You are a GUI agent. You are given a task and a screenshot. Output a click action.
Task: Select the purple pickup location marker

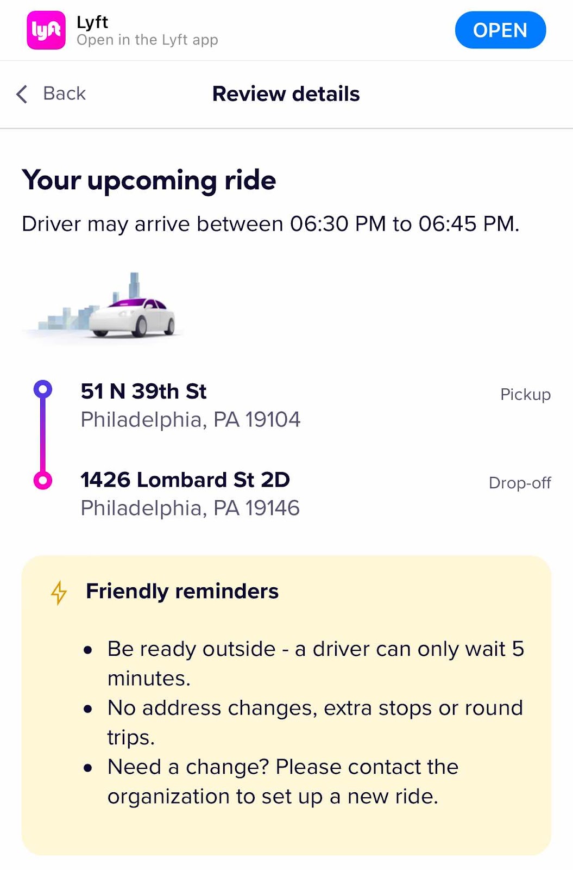coord(43,389)
